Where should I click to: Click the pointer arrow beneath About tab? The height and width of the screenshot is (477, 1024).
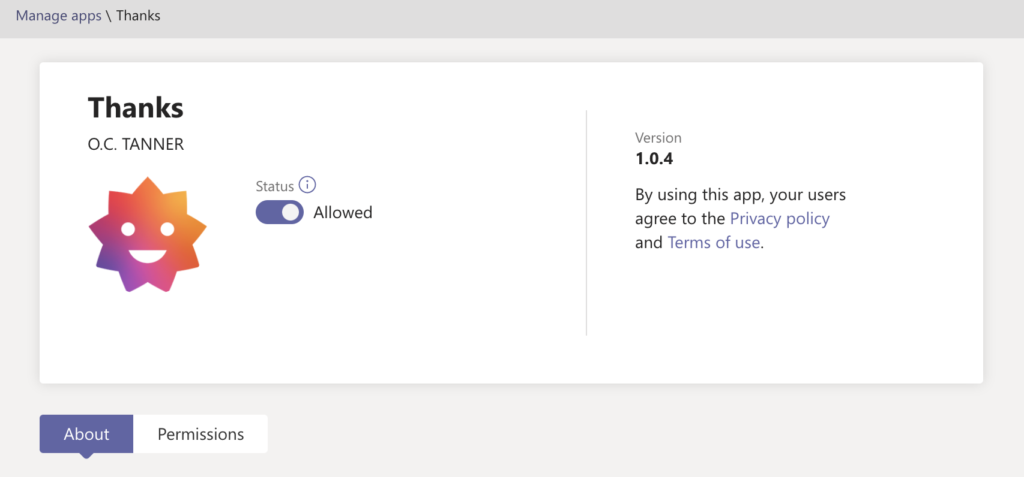(x=86, y=456)
